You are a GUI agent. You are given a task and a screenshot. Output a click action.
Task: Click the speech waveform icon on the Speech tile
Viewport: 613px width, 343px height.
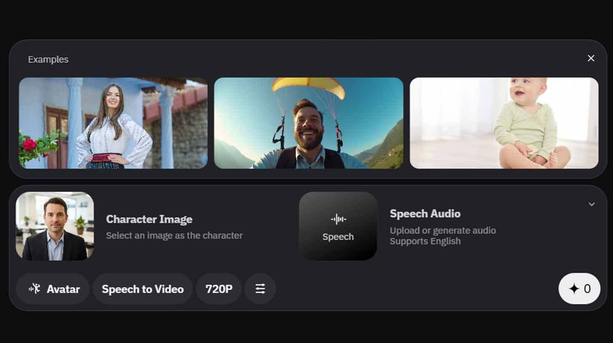click(338, 219)
